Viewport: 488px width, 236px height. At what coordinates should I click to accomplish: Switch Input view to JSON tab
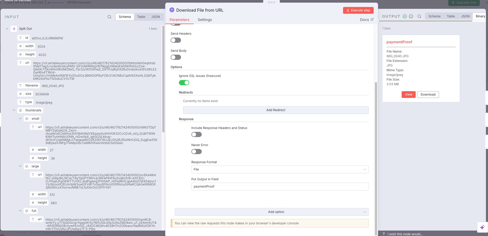(x=156, y=17)
